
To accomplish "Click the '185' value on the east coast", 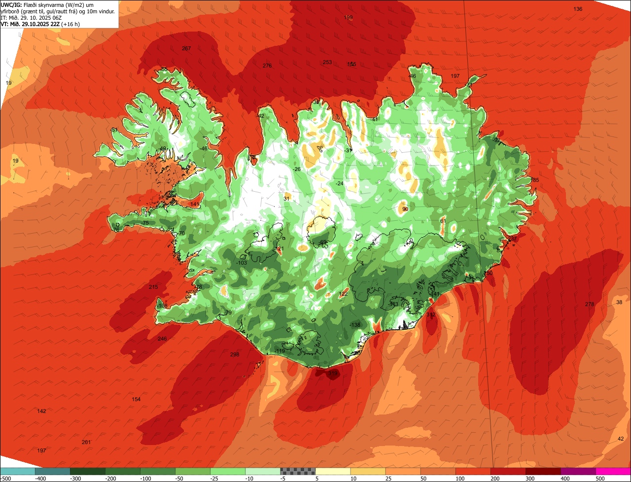I will (x=535, y=180).
